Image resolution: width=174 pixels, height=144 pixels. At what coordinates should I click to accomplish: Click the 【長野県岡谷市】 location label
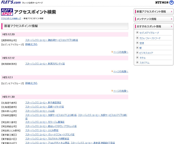pyautogui.click(x=9, y=40)
